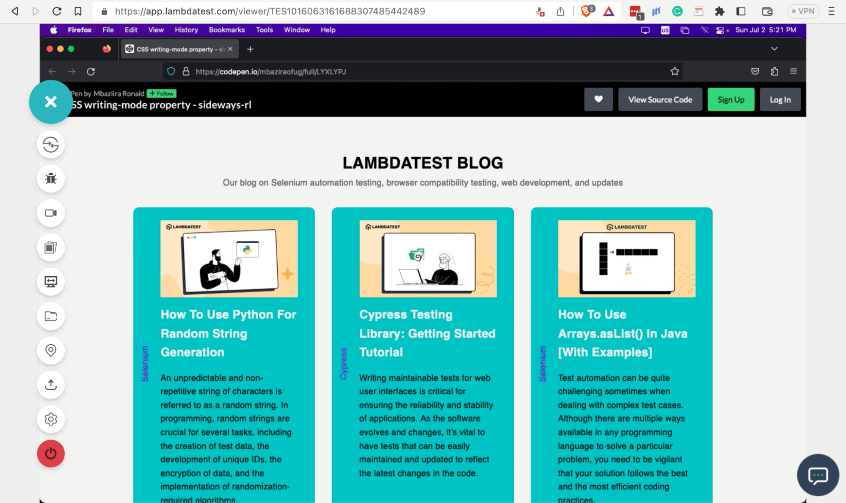Image resolution: width=846 pixels, height=503 pixels.
Task: Toggle the VPN button
Action: coord(803,11)
